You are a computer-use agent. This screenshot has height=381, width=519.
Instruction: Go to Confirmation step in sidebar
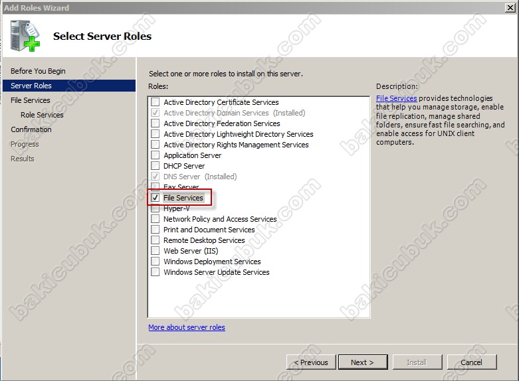point(31,129)
